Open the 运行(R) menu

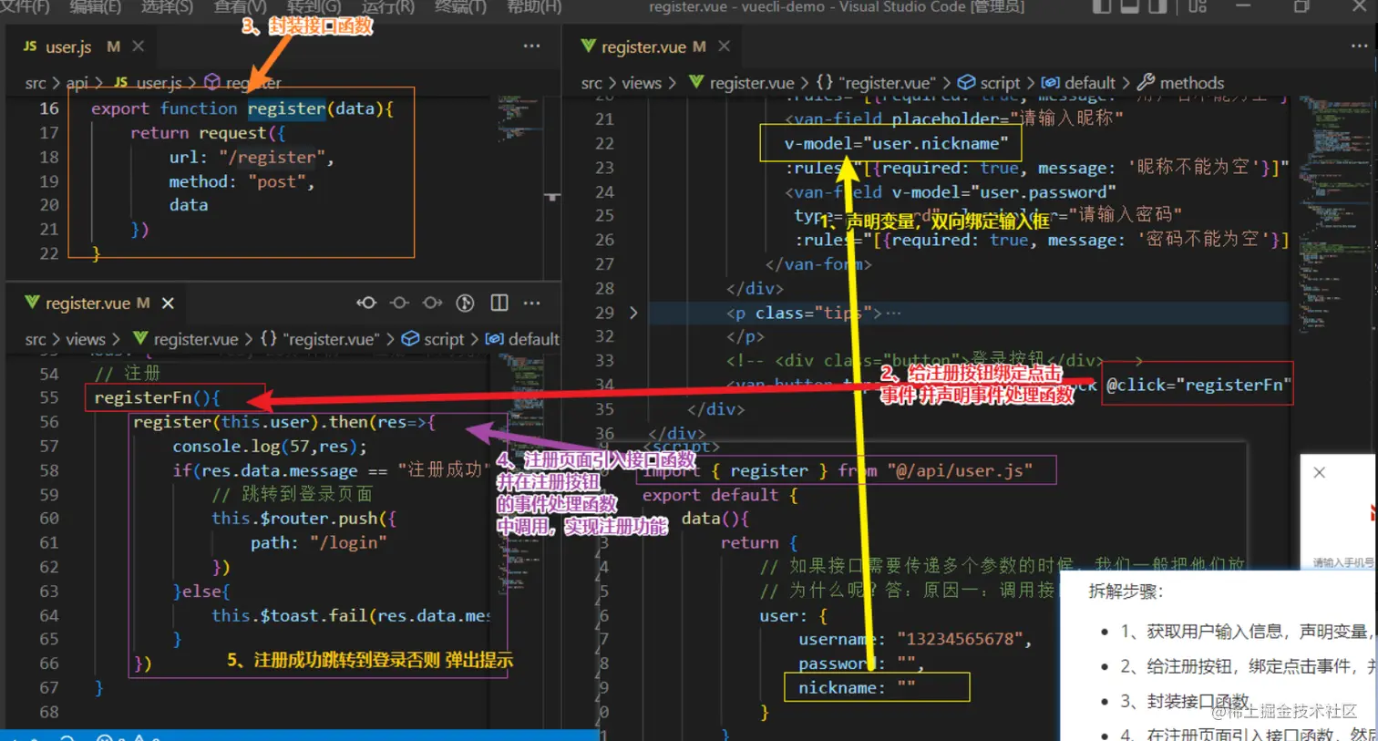(387, 6)
